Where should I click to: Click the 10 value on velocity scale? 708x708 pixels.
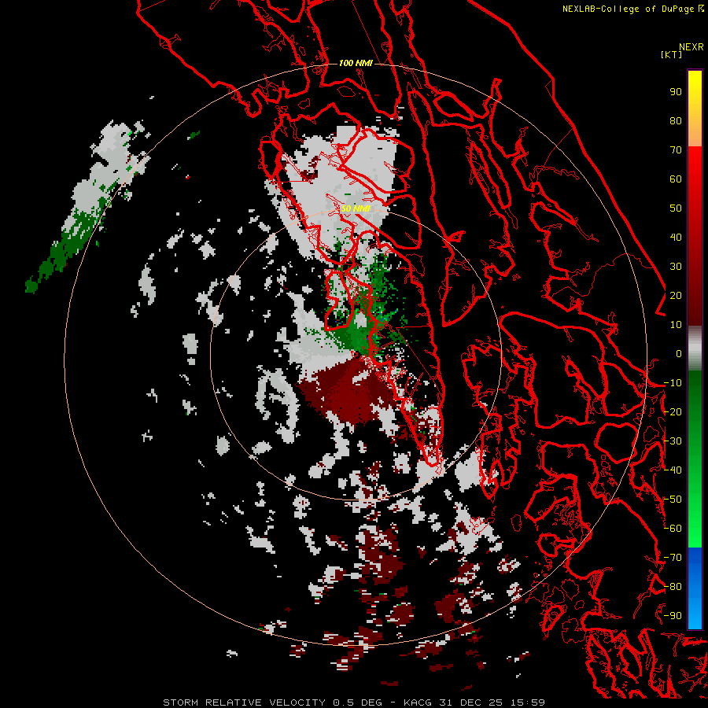pos(676,325)
